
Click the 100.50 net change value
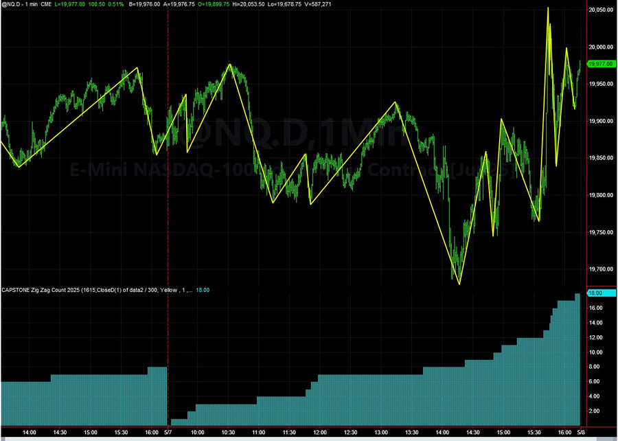[x=97, y=4]
